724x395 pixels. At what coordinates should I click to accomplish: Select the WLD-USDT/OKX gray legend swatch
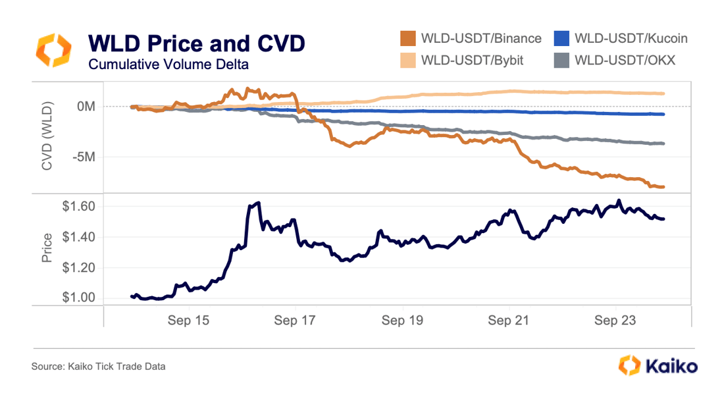pos(561,61)
